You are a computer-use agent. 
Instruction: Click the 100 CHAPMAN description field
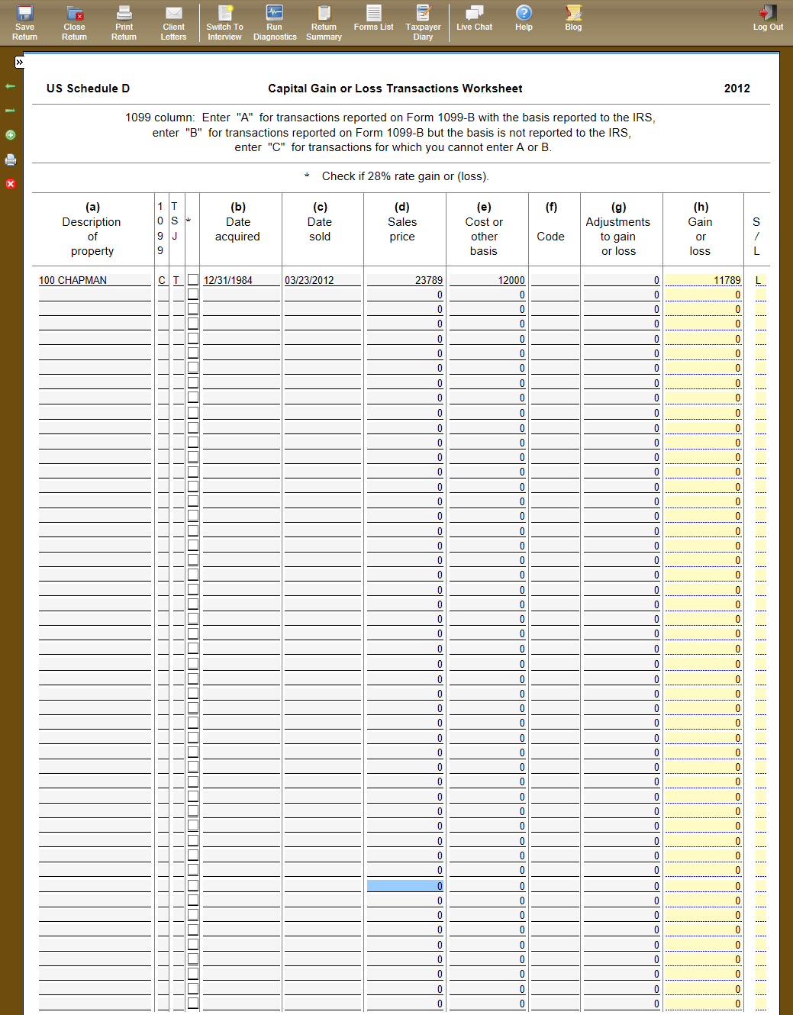click(95, 280)
